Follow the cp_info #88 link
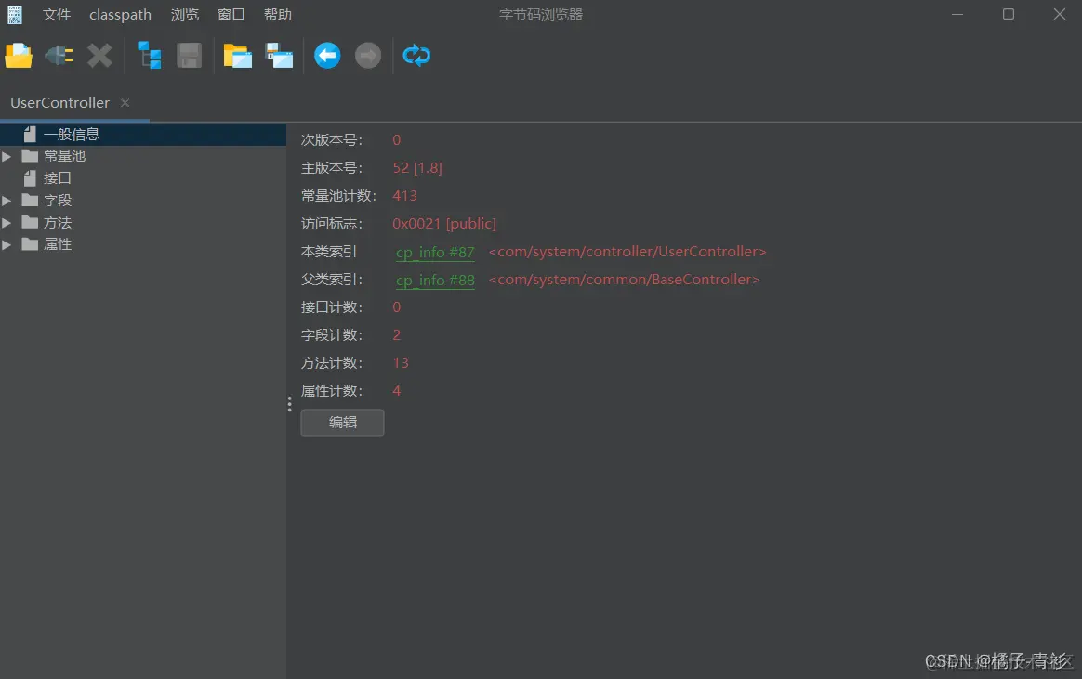Screen dimensions: 1082x679 [435, 280]
